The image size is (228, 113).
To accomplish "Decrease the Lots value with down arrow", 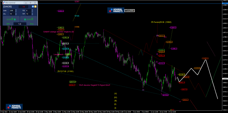I will (x=16, y=11).
